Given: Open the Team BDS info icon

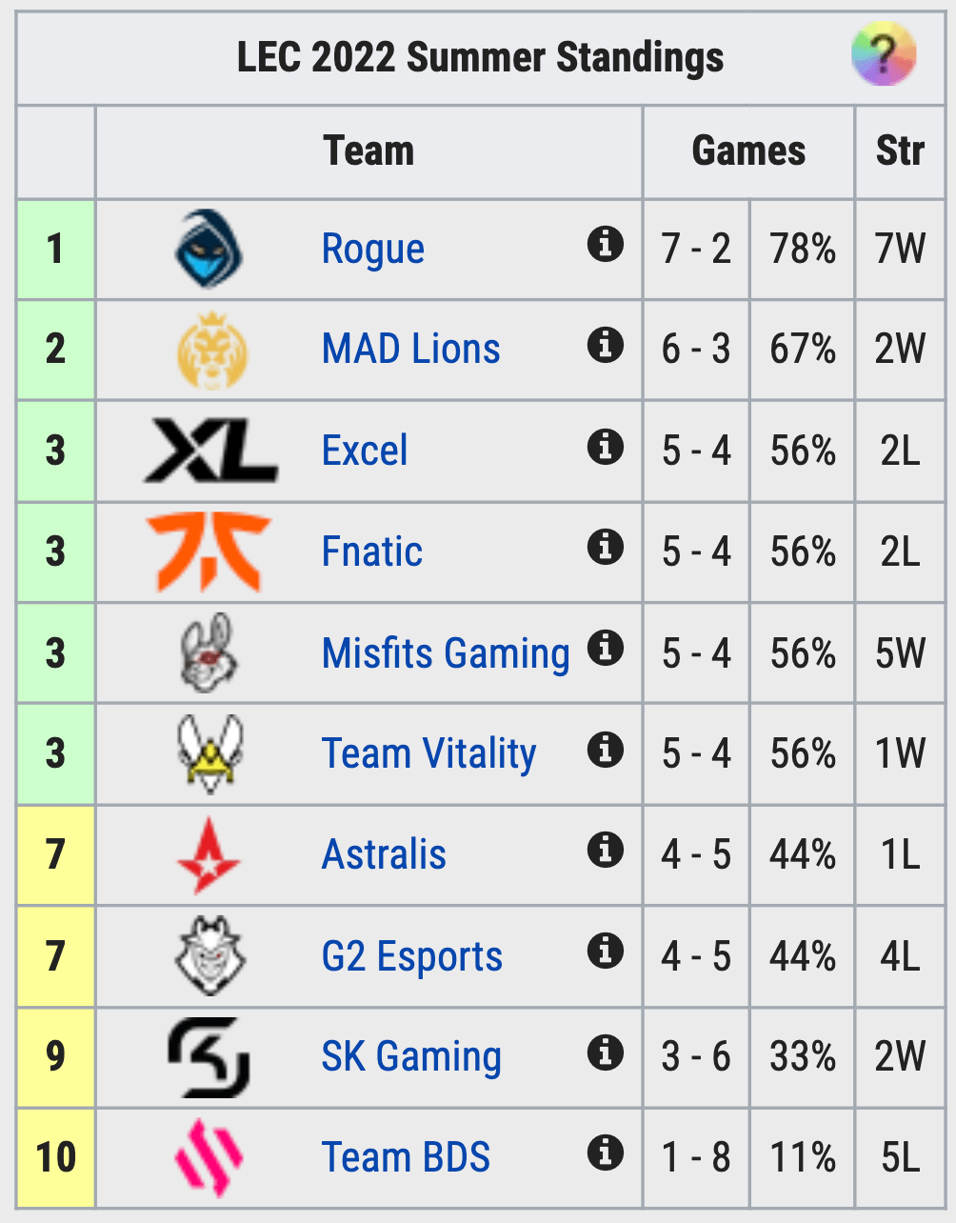Looking at the screenshot, I should click(x=605, y=1153).
